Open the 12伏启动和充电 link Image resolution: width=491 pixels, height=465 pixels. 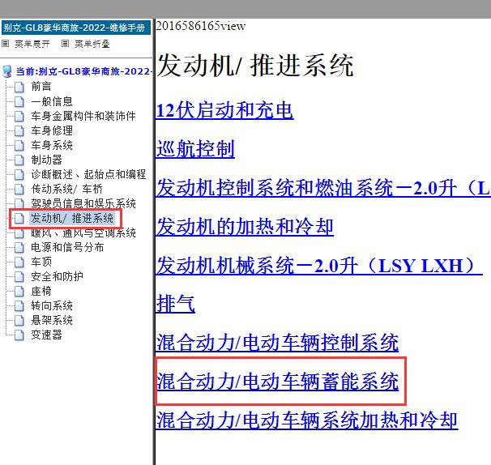point(224,110)
